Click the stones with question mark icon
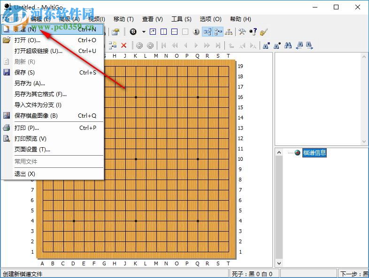This screenshot has width=369, height=278. [x=253, y=32]
